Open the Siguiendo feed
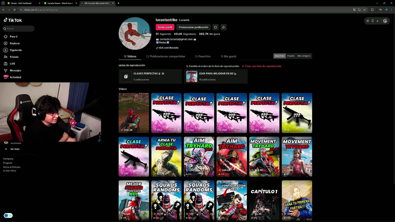 [13, 50]
